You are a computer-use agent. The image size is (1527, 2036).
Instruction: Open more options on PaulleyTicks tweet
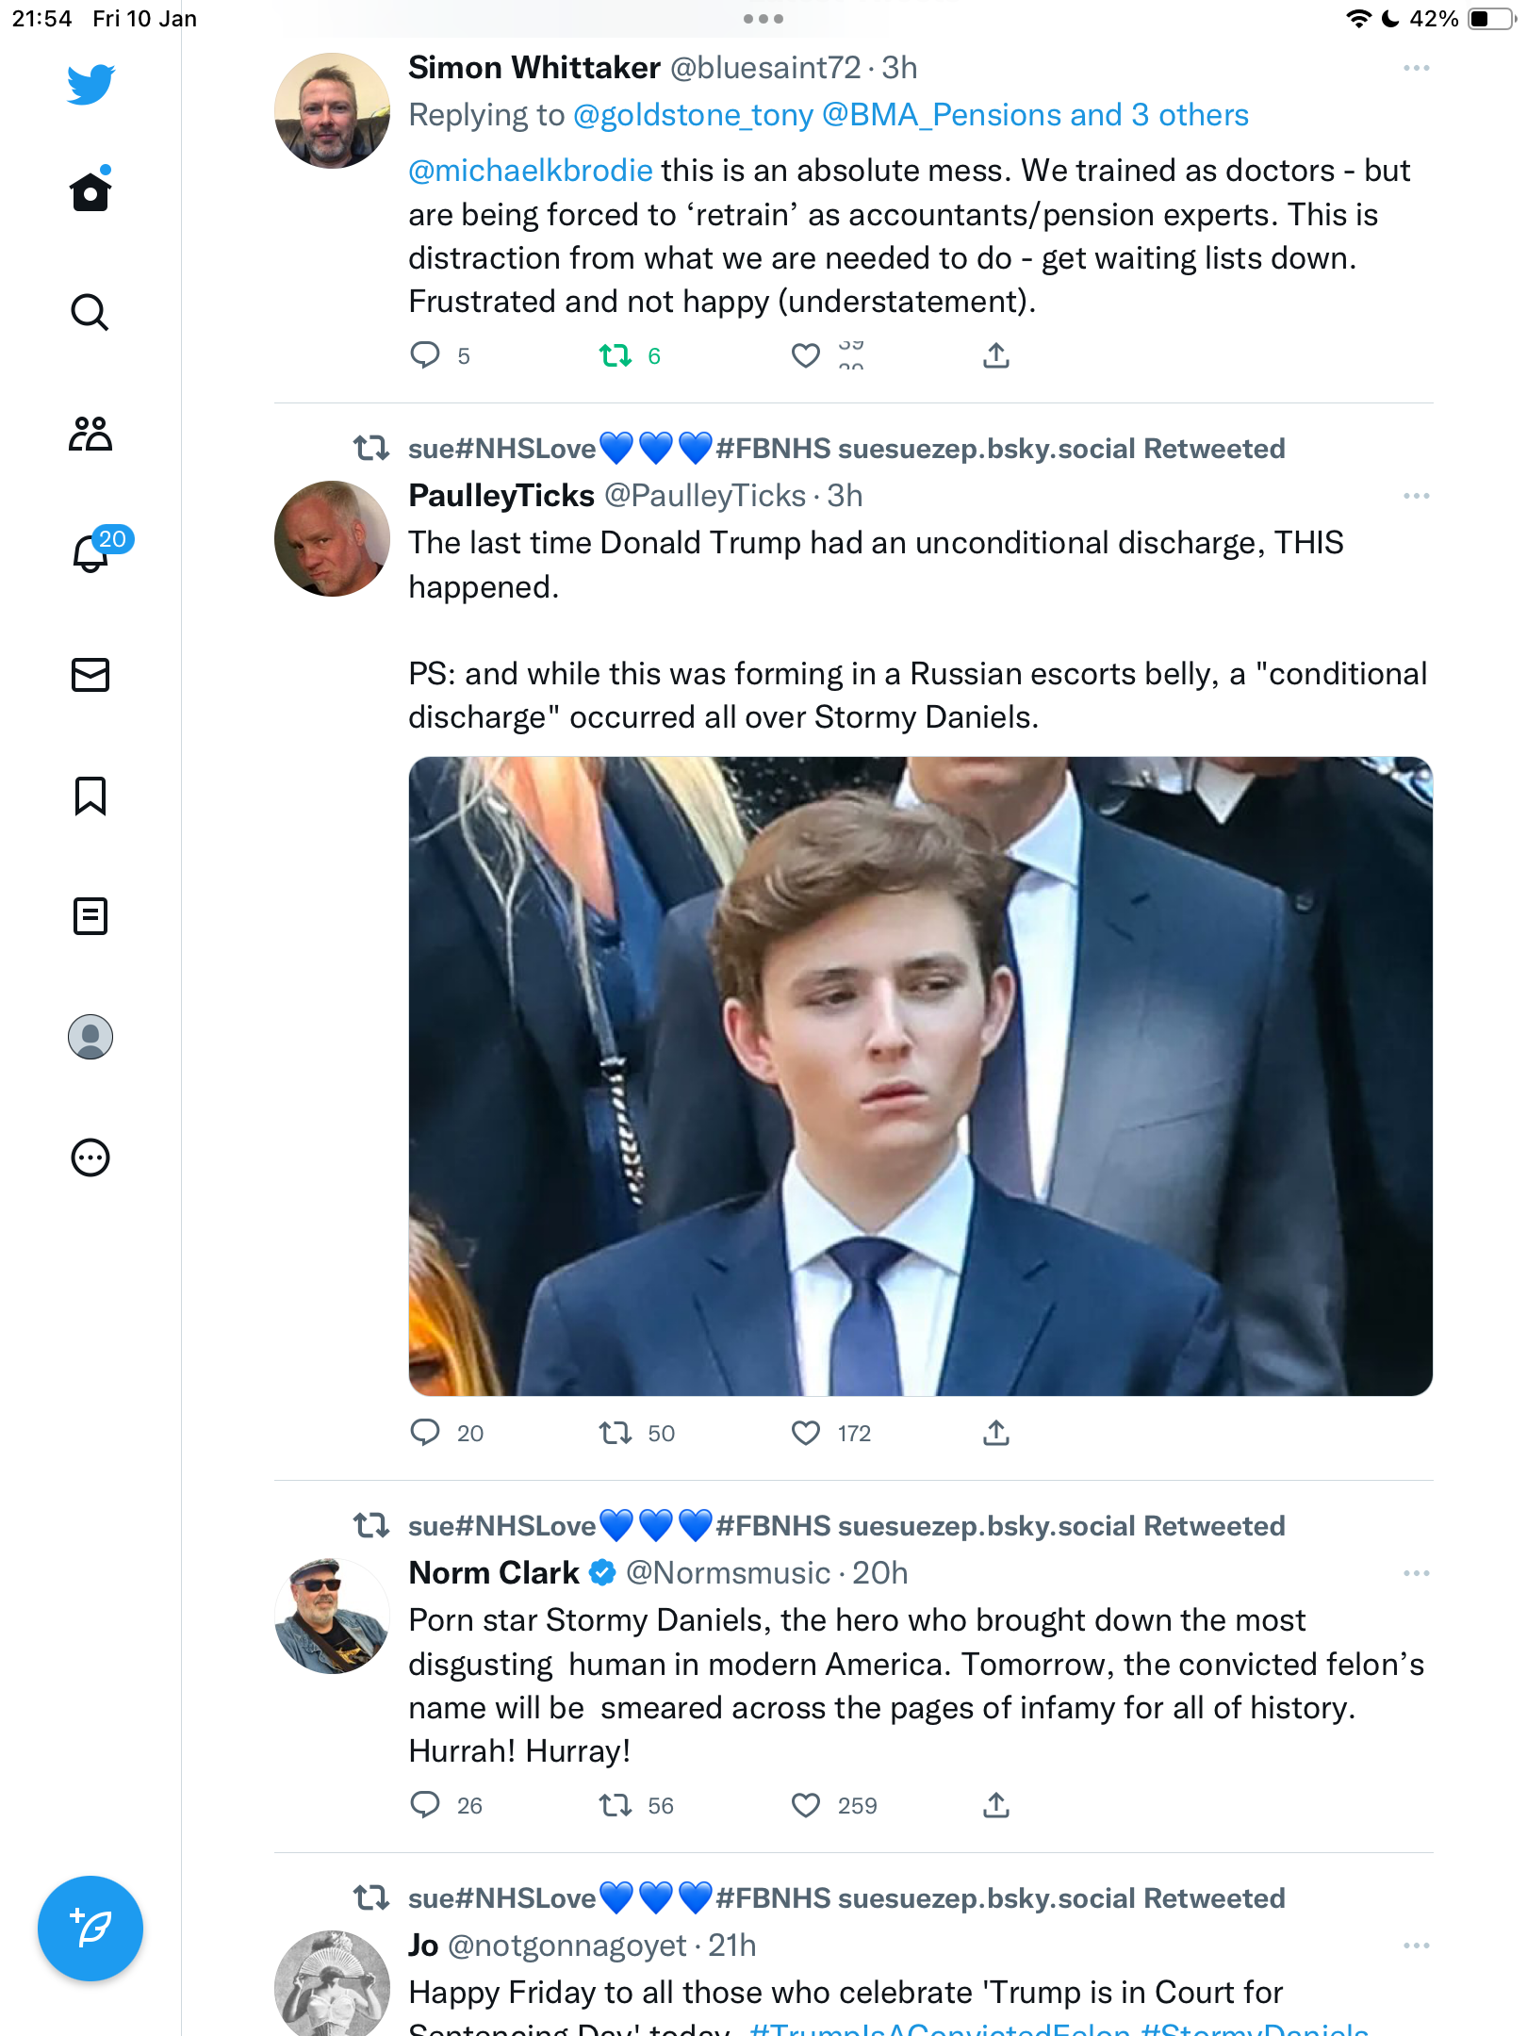coord(1416,496)
